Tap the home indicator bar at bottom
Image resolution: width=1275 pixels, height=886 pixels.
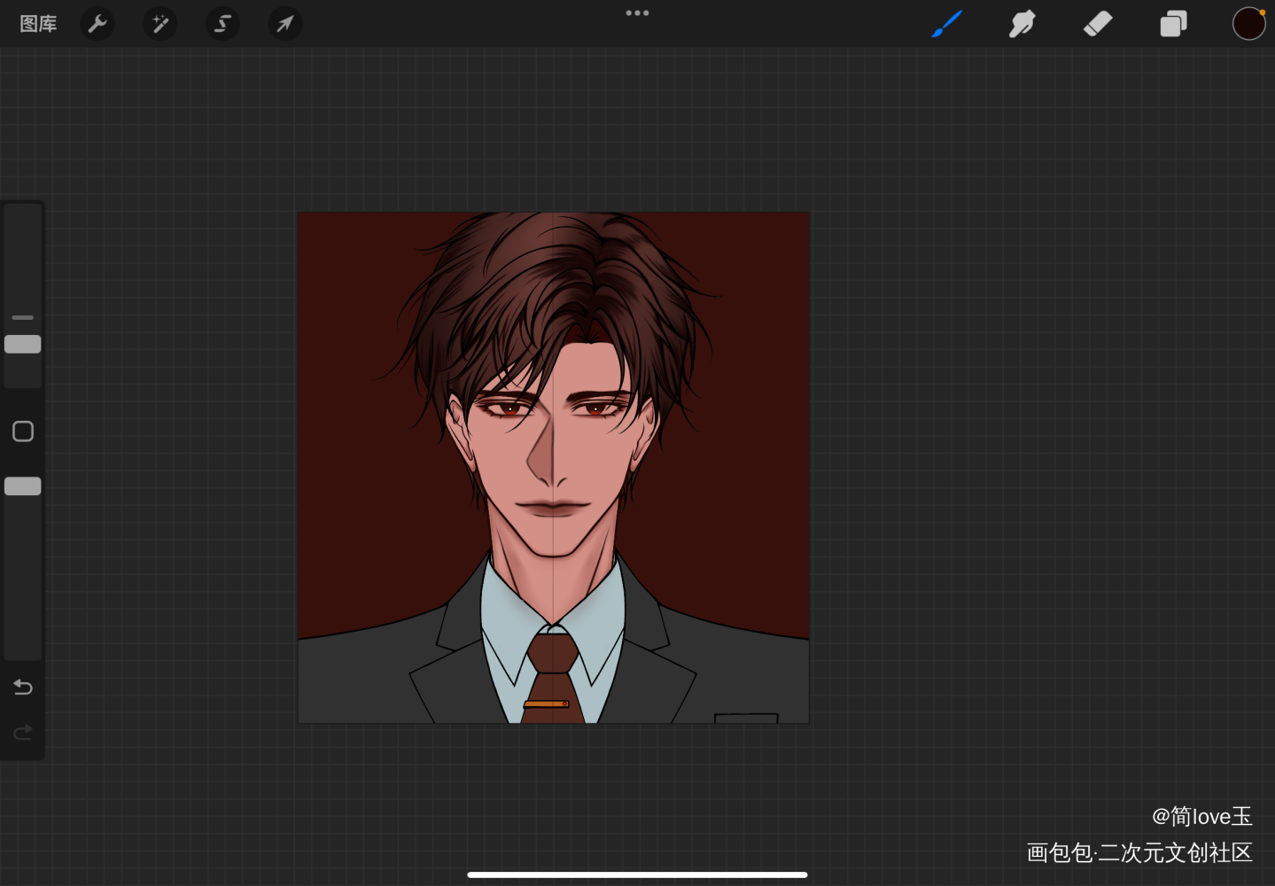coord(637,874)
